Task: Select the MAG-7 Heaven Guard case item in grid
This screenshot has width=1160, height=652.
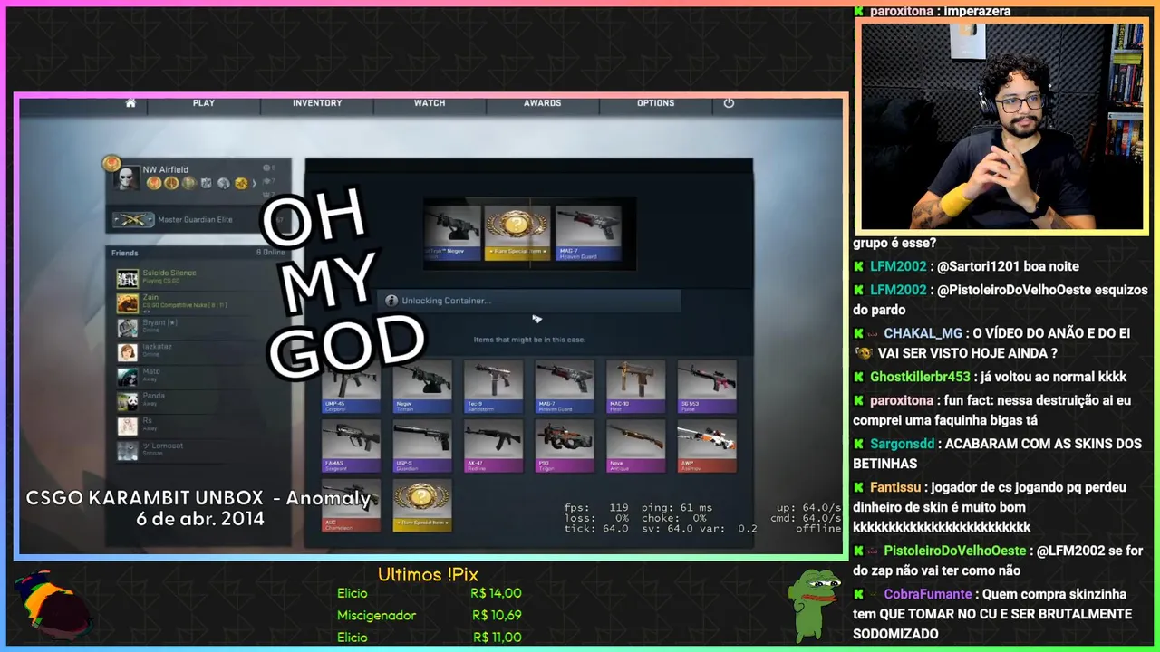Action: tap(565, 387)
